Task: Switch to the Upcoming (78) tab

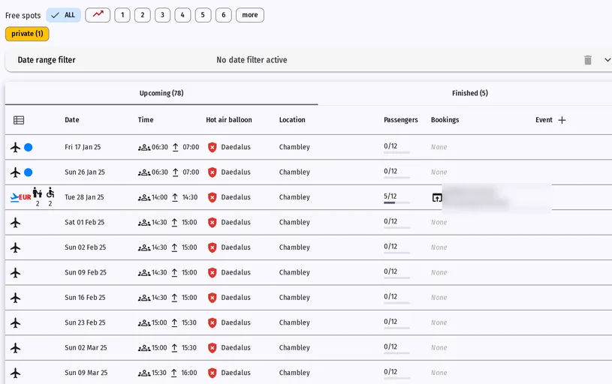Action: pyautogui.click(x=161, y=93)
